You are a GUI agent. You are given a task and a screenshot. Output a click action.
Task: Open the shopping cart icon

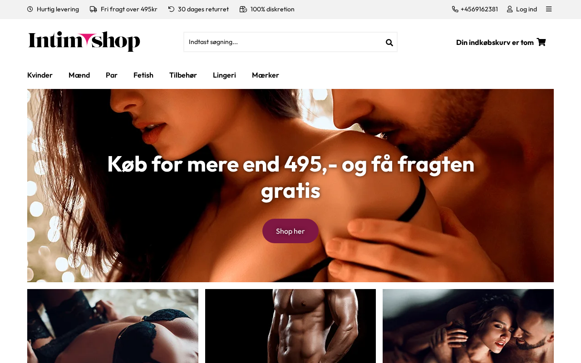pos(541,42)
